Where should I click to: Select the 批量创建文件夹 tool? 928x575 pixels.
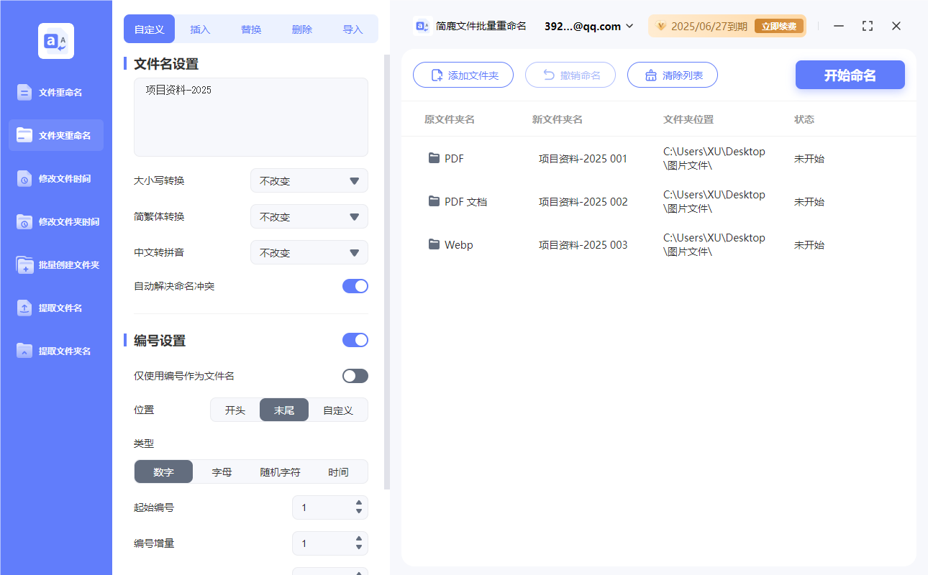pos(55,264)
